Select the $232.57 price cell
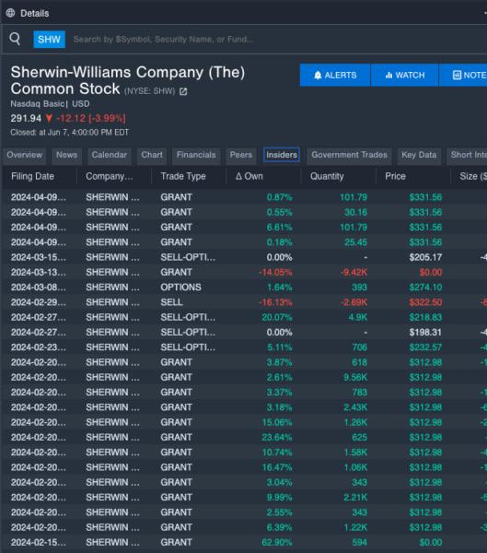 (x=425, y=347)
